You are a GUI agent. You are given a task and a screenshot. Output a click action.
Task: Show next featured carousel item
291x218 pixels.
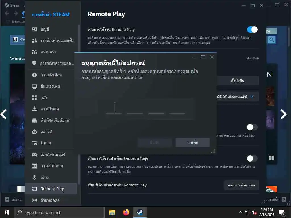pos(283,114)
